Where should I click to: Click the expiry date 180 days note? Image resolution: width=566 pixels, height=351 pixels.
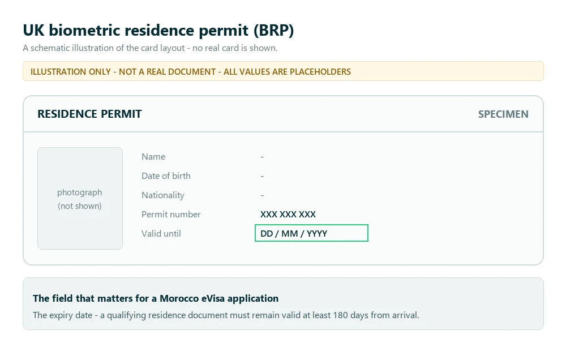226,315
